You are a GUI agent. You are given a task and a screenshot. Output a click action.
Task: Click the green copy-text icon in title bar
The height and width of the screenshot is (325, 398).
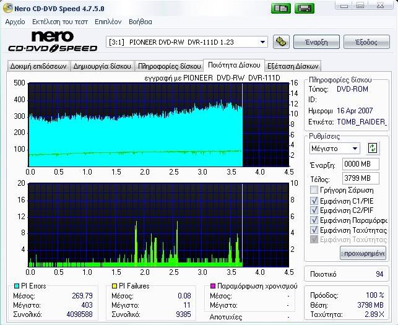point(281,8)
